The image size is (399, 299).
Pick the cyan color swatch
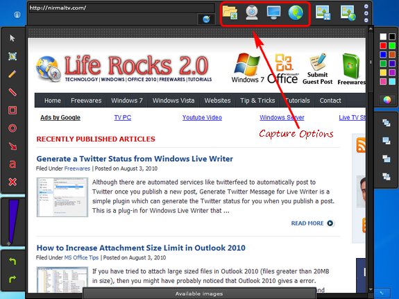(x=392, y=81)
